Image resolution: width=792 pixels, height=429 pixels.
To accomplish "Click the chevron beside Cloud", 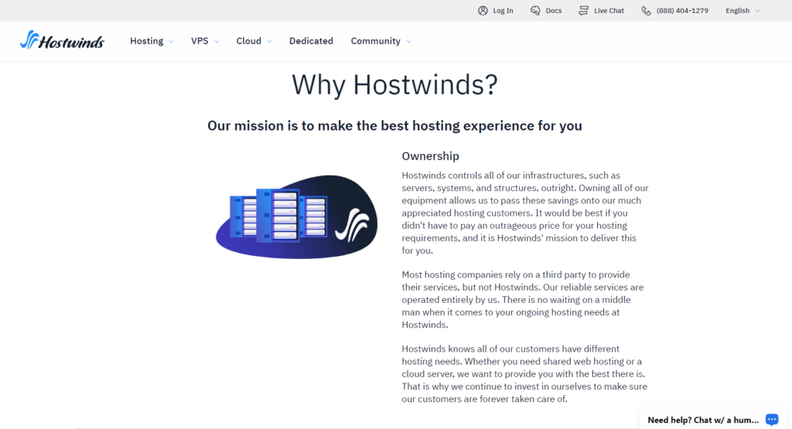I will 269,42.
